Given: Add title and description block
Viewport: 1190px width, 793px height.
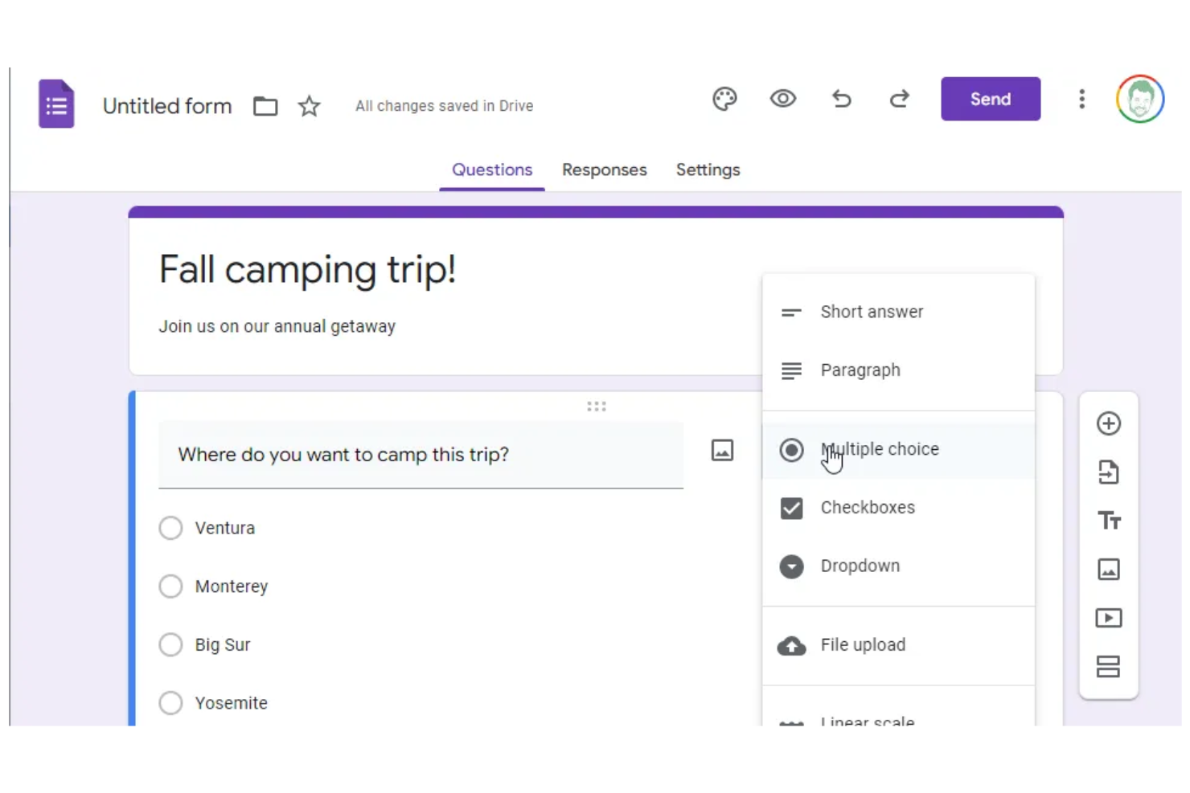Looking at the screenshot, I should click(x=1109, y=521).
